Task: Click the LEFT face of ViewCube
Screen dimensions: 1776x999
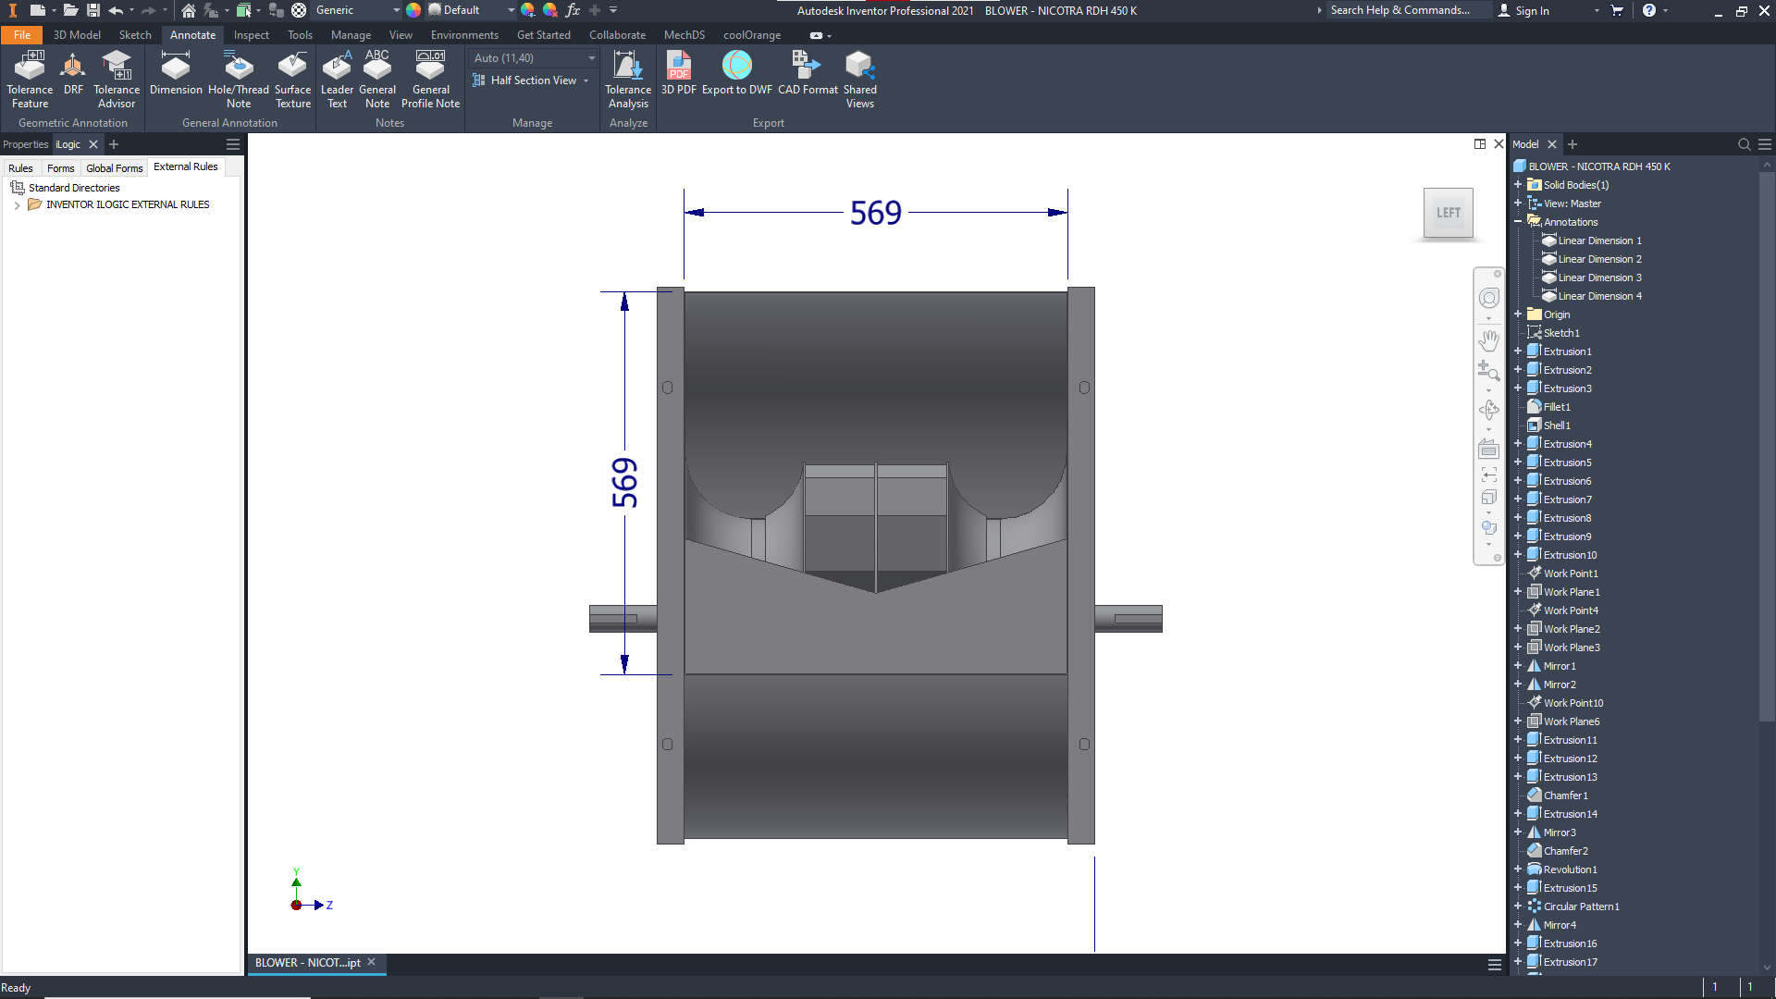Action: pyautogui.click(x=1448, y=213)
